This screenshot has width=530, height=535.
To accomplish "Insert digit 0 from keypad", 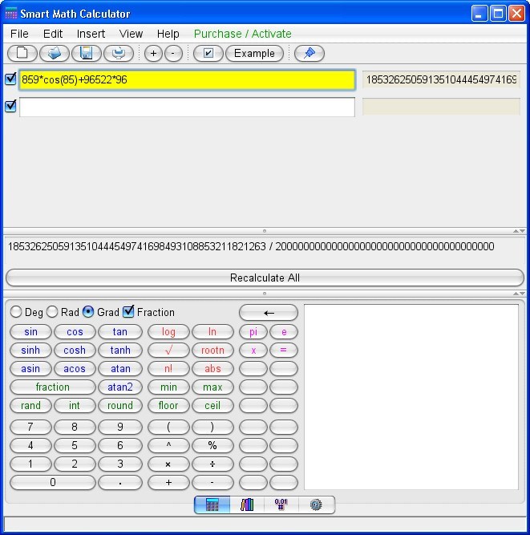I will pyautogui.click(x=53, y=482).
